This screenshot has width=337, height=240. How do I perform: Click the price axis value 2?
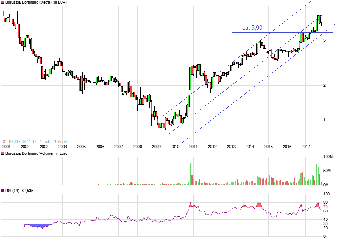[x=324, y=86]
